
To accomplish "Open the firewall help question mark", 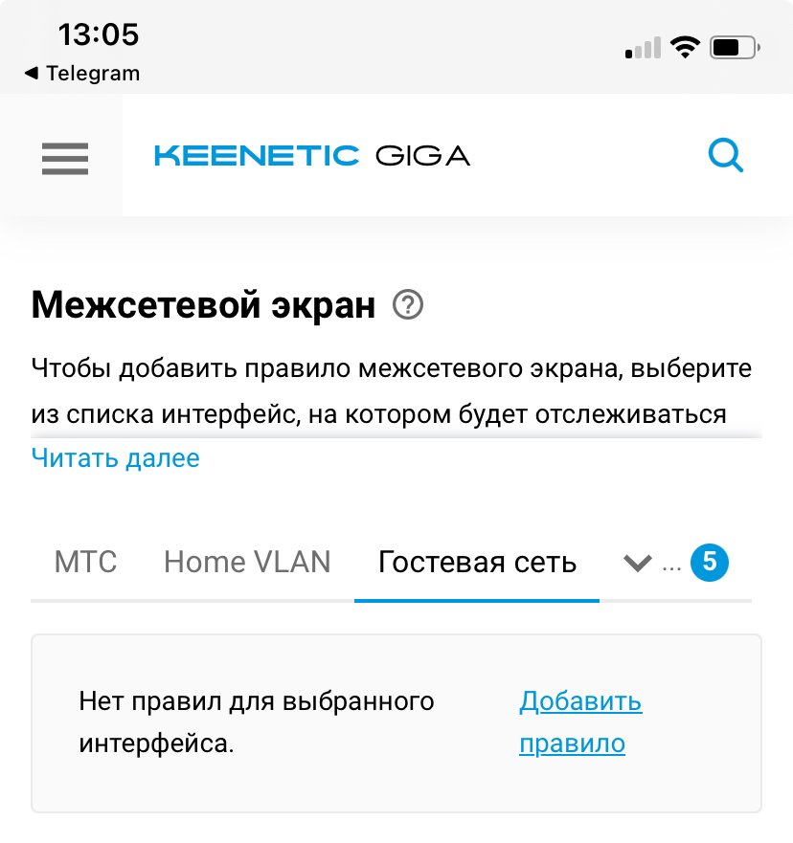I will point(408,306).
